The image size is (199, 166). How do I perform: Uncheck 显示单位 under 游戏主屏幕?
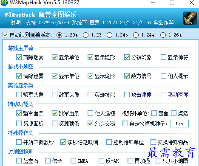(54, 57)
